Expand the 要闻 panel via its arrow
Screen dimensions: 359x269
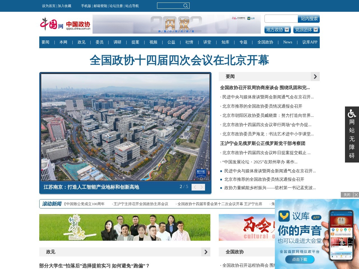click(x=315, y=76)
